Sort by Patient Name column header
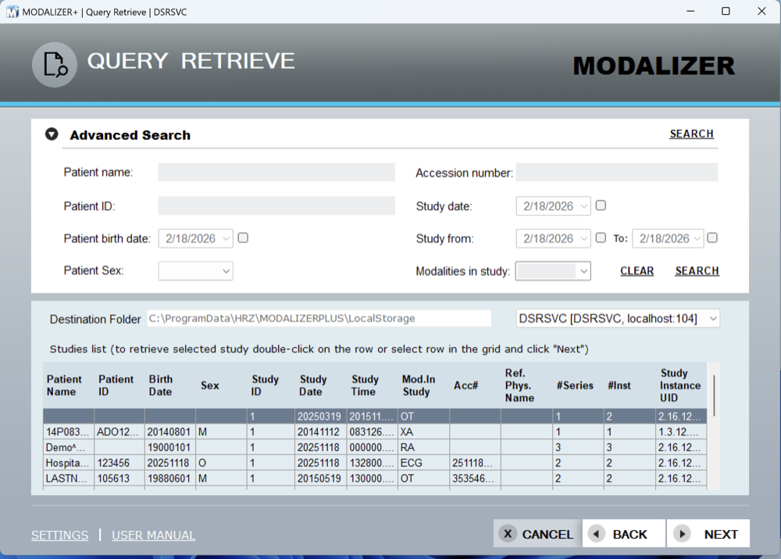Image resolution: width=781 pixels, height=559 pixels. tap(68, 385)
